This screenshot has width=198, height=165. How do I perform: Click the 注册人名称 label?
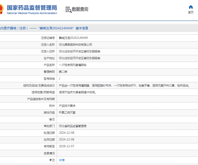coord(48,45)
